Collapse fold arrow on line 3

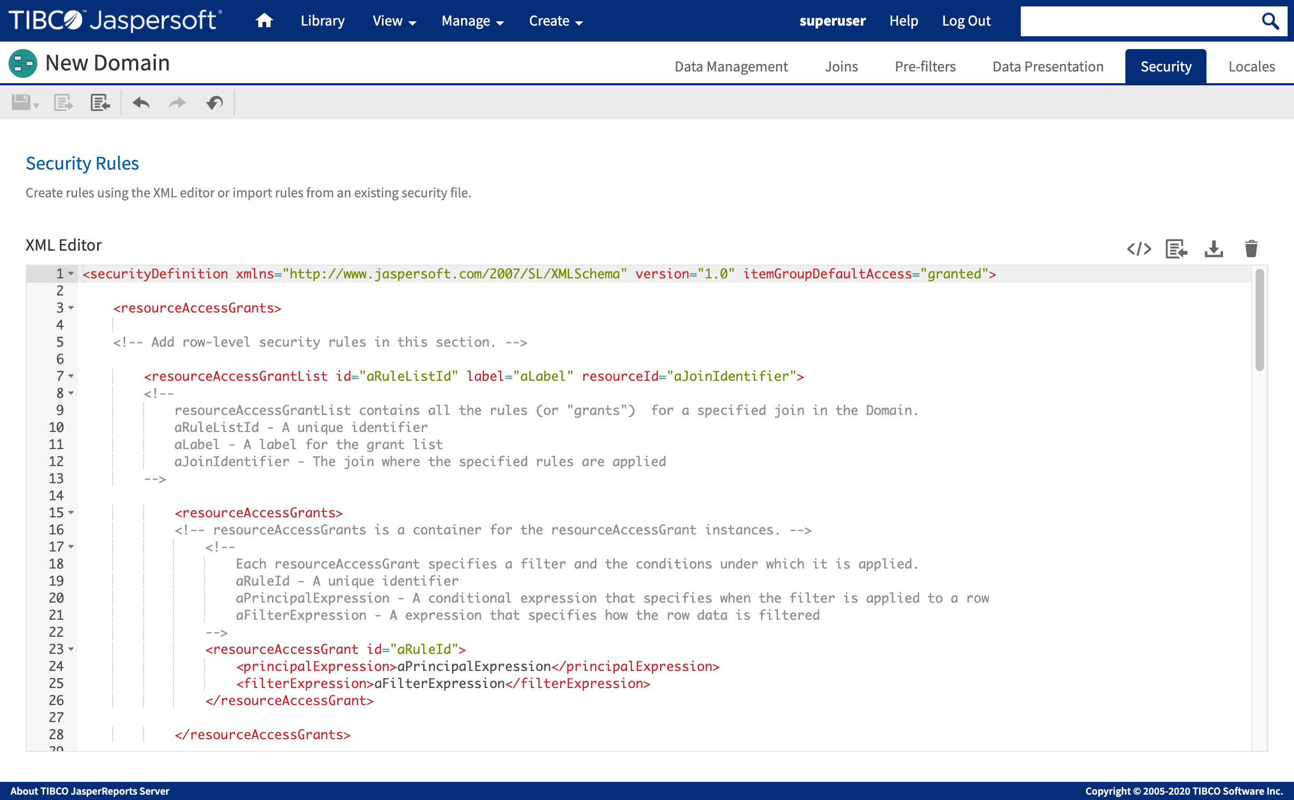(x=71, y=308)
